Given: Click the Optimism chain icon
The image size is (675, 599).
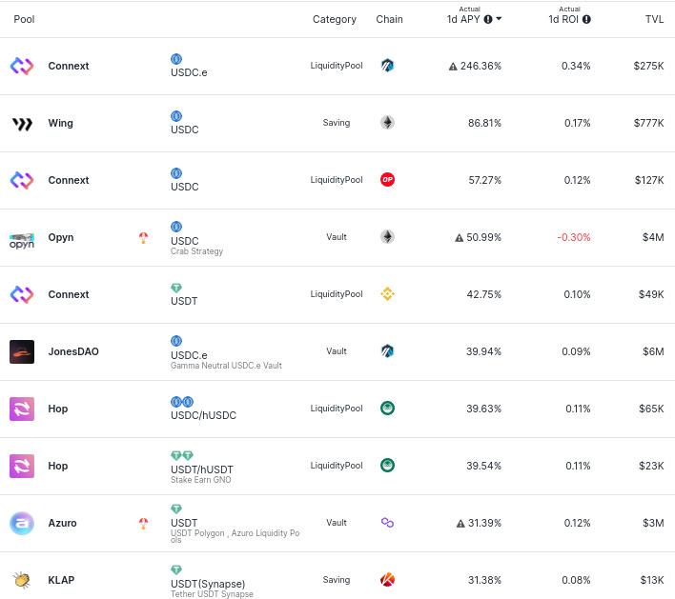Looking at the screenshot, I should 387,180.
